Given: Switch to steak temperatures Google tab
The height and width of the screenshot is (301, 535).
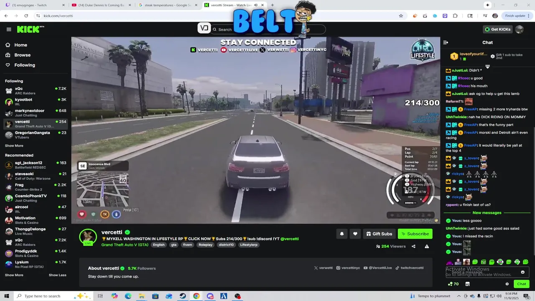Looking at the screenshot, I should 168,5.
